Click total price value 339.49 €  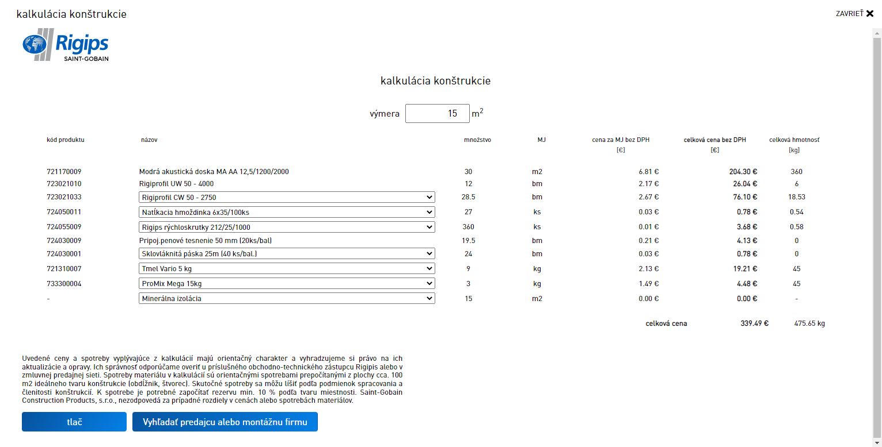tap(755, 323)
